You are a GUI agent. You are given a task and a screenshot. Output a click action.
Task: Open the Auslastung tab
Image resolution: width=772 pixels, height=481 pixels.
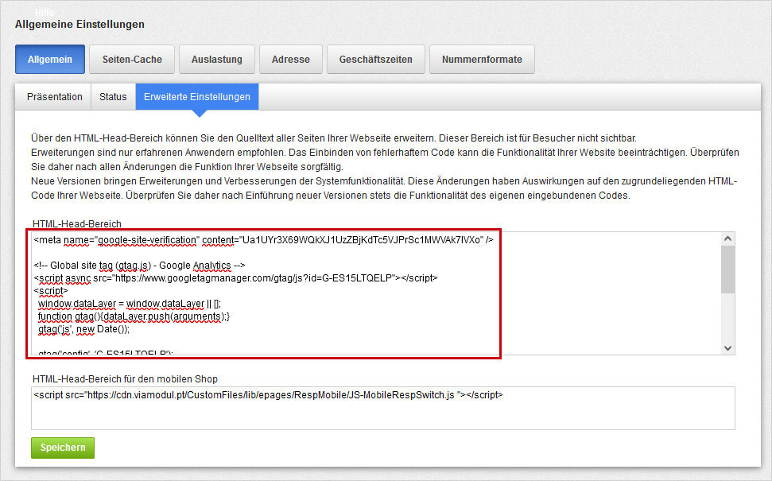click(216, 60)
